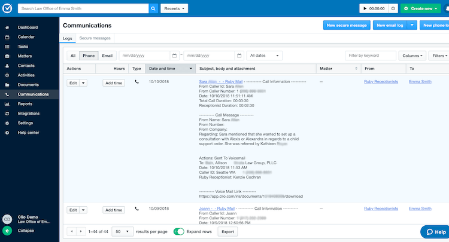
Task: Change the results per page dropdown
Action: pyautogui.click(x=123, y=231)
